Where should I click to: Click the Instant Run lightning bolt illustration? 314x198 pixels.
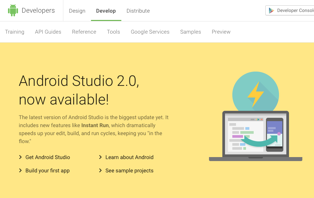256,94
